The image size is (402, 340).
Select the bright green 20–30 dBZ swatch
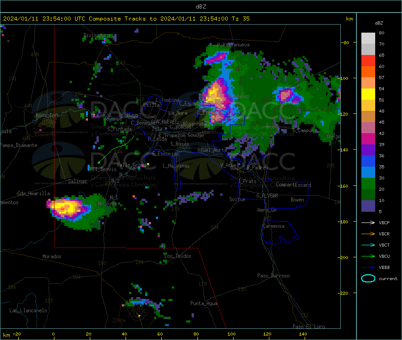click(368, 183)
